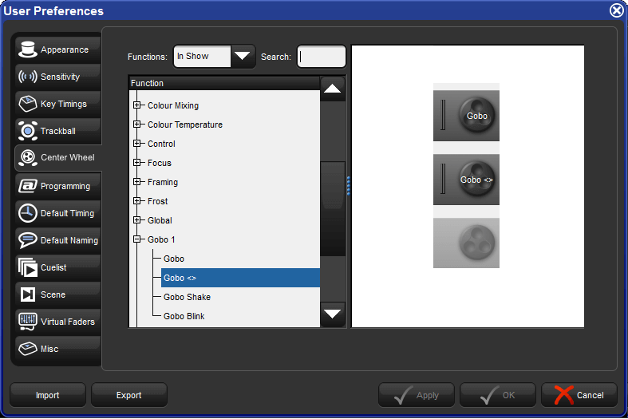Expand the Colour Temperature node

137,125
